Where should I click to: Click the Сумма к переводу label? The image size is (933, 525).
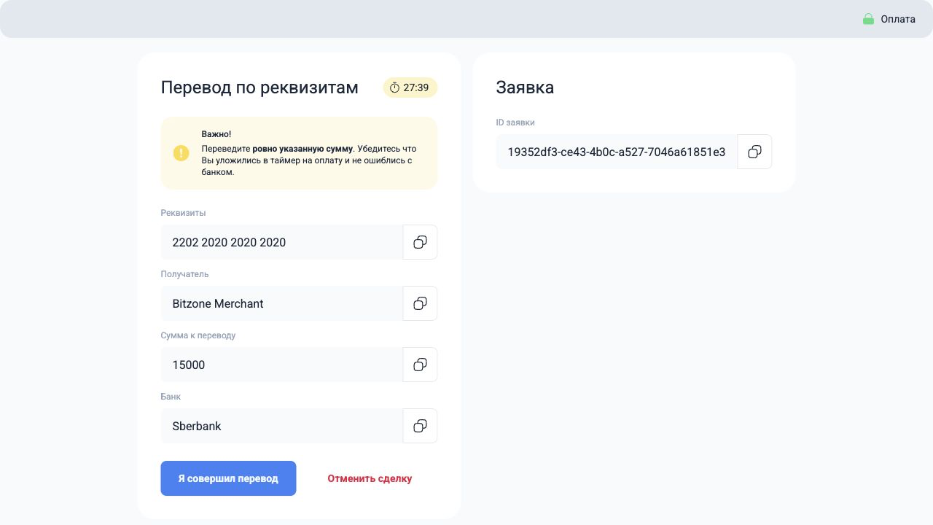(x=198, y=335)
